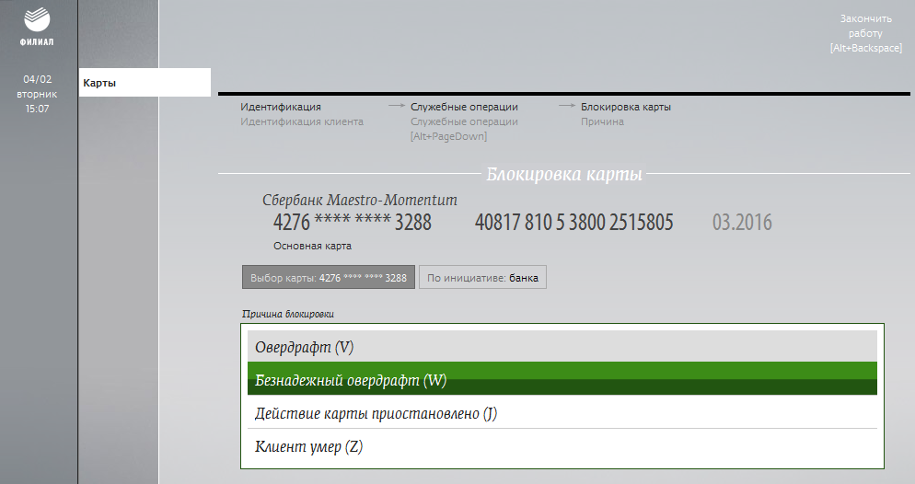Click По инициативе: банка button
Viewport: 915px width, 484px height.
tap(482, 278)
